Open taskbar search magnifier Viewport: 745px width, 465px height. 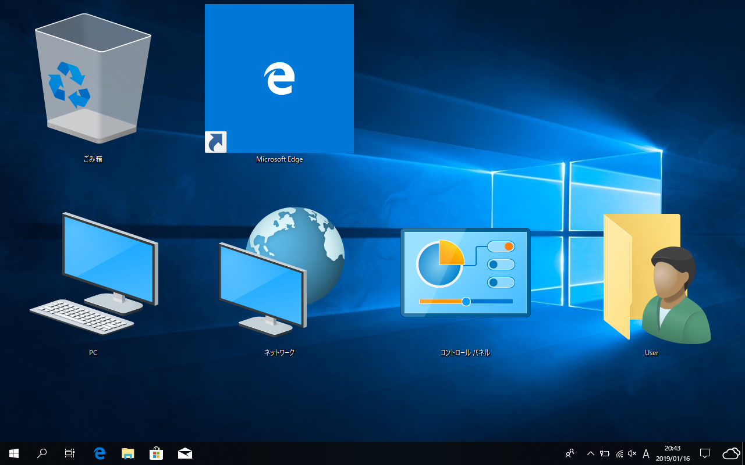pyautogui.click(x=42, y=453)
